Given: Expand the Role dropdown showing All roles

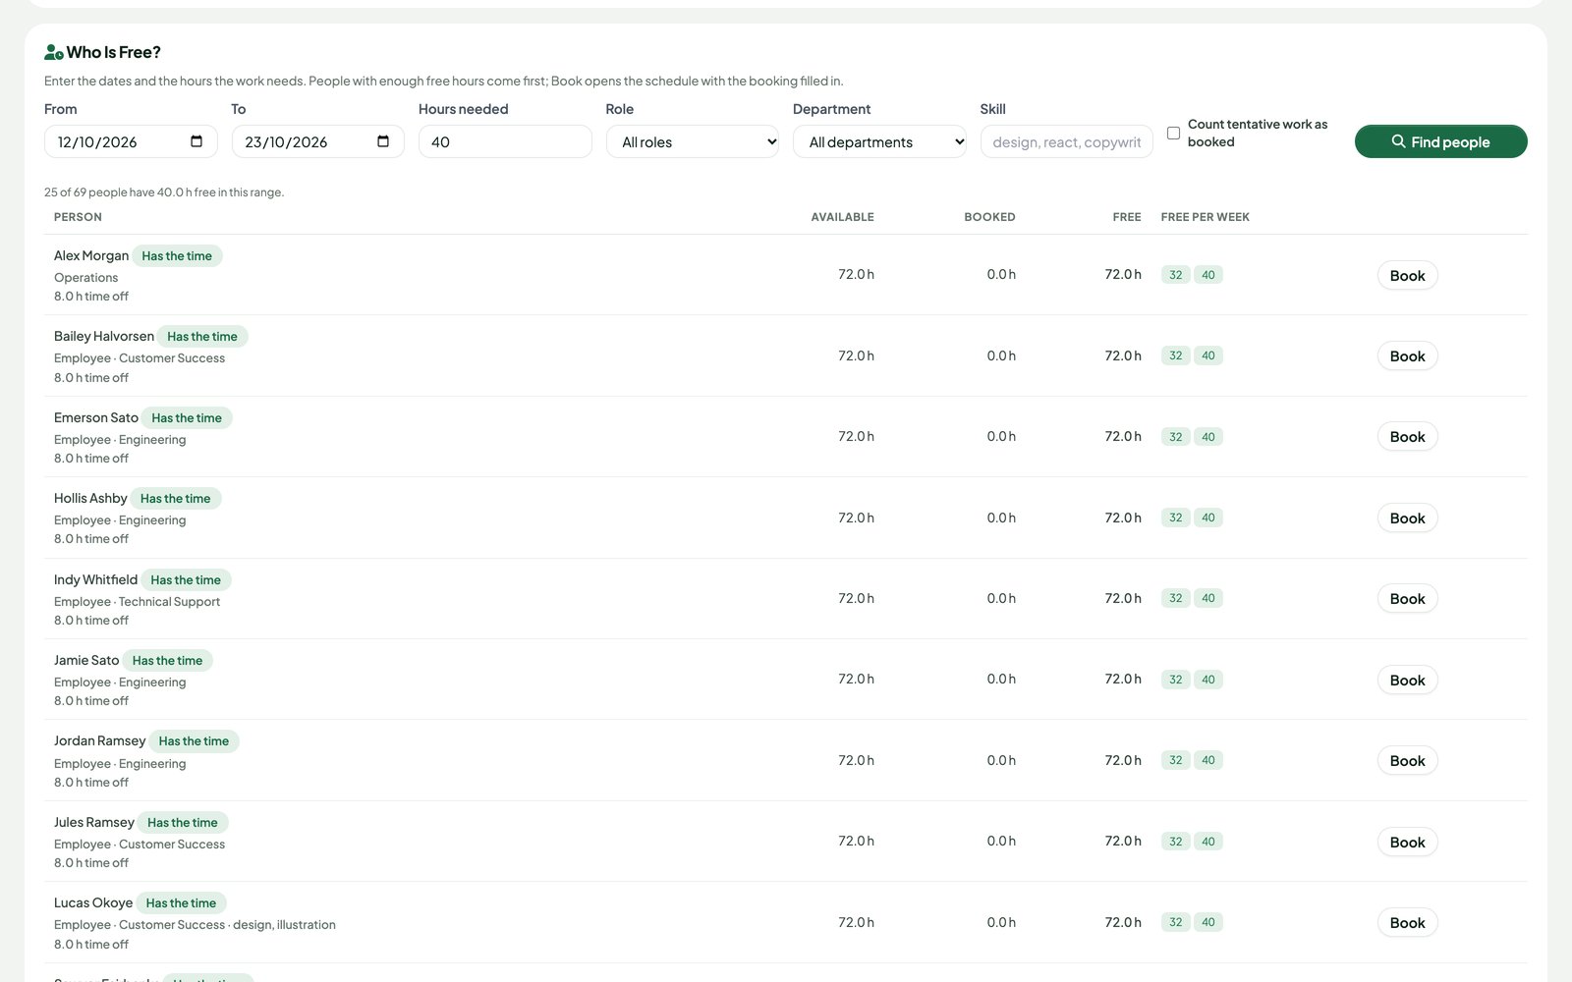Looking at the screenshot, I should [x=693, y=141].
